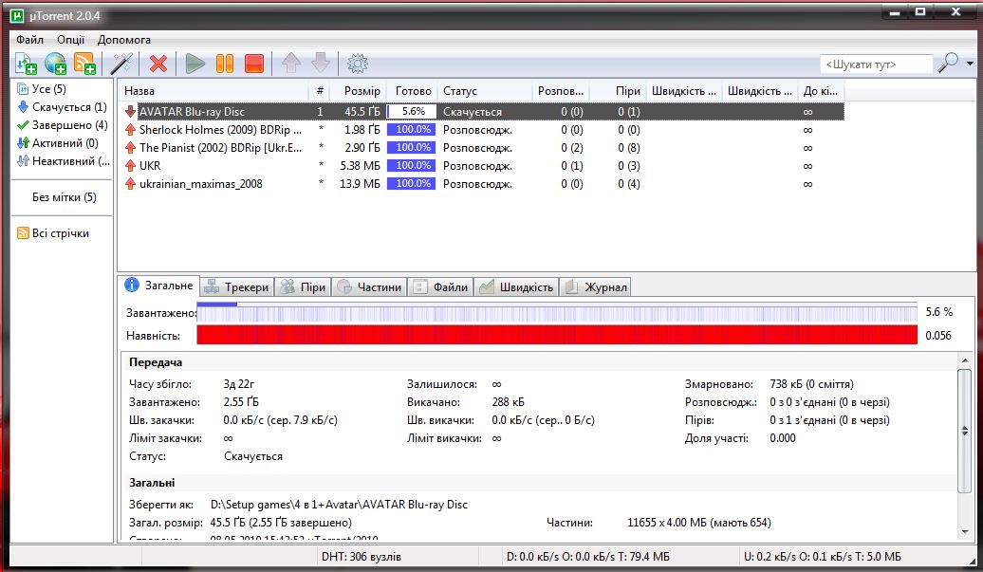The image size is (983, 572).
Task: Click the Move Down Queue arrow icon
Action: (x=321, y=64)
